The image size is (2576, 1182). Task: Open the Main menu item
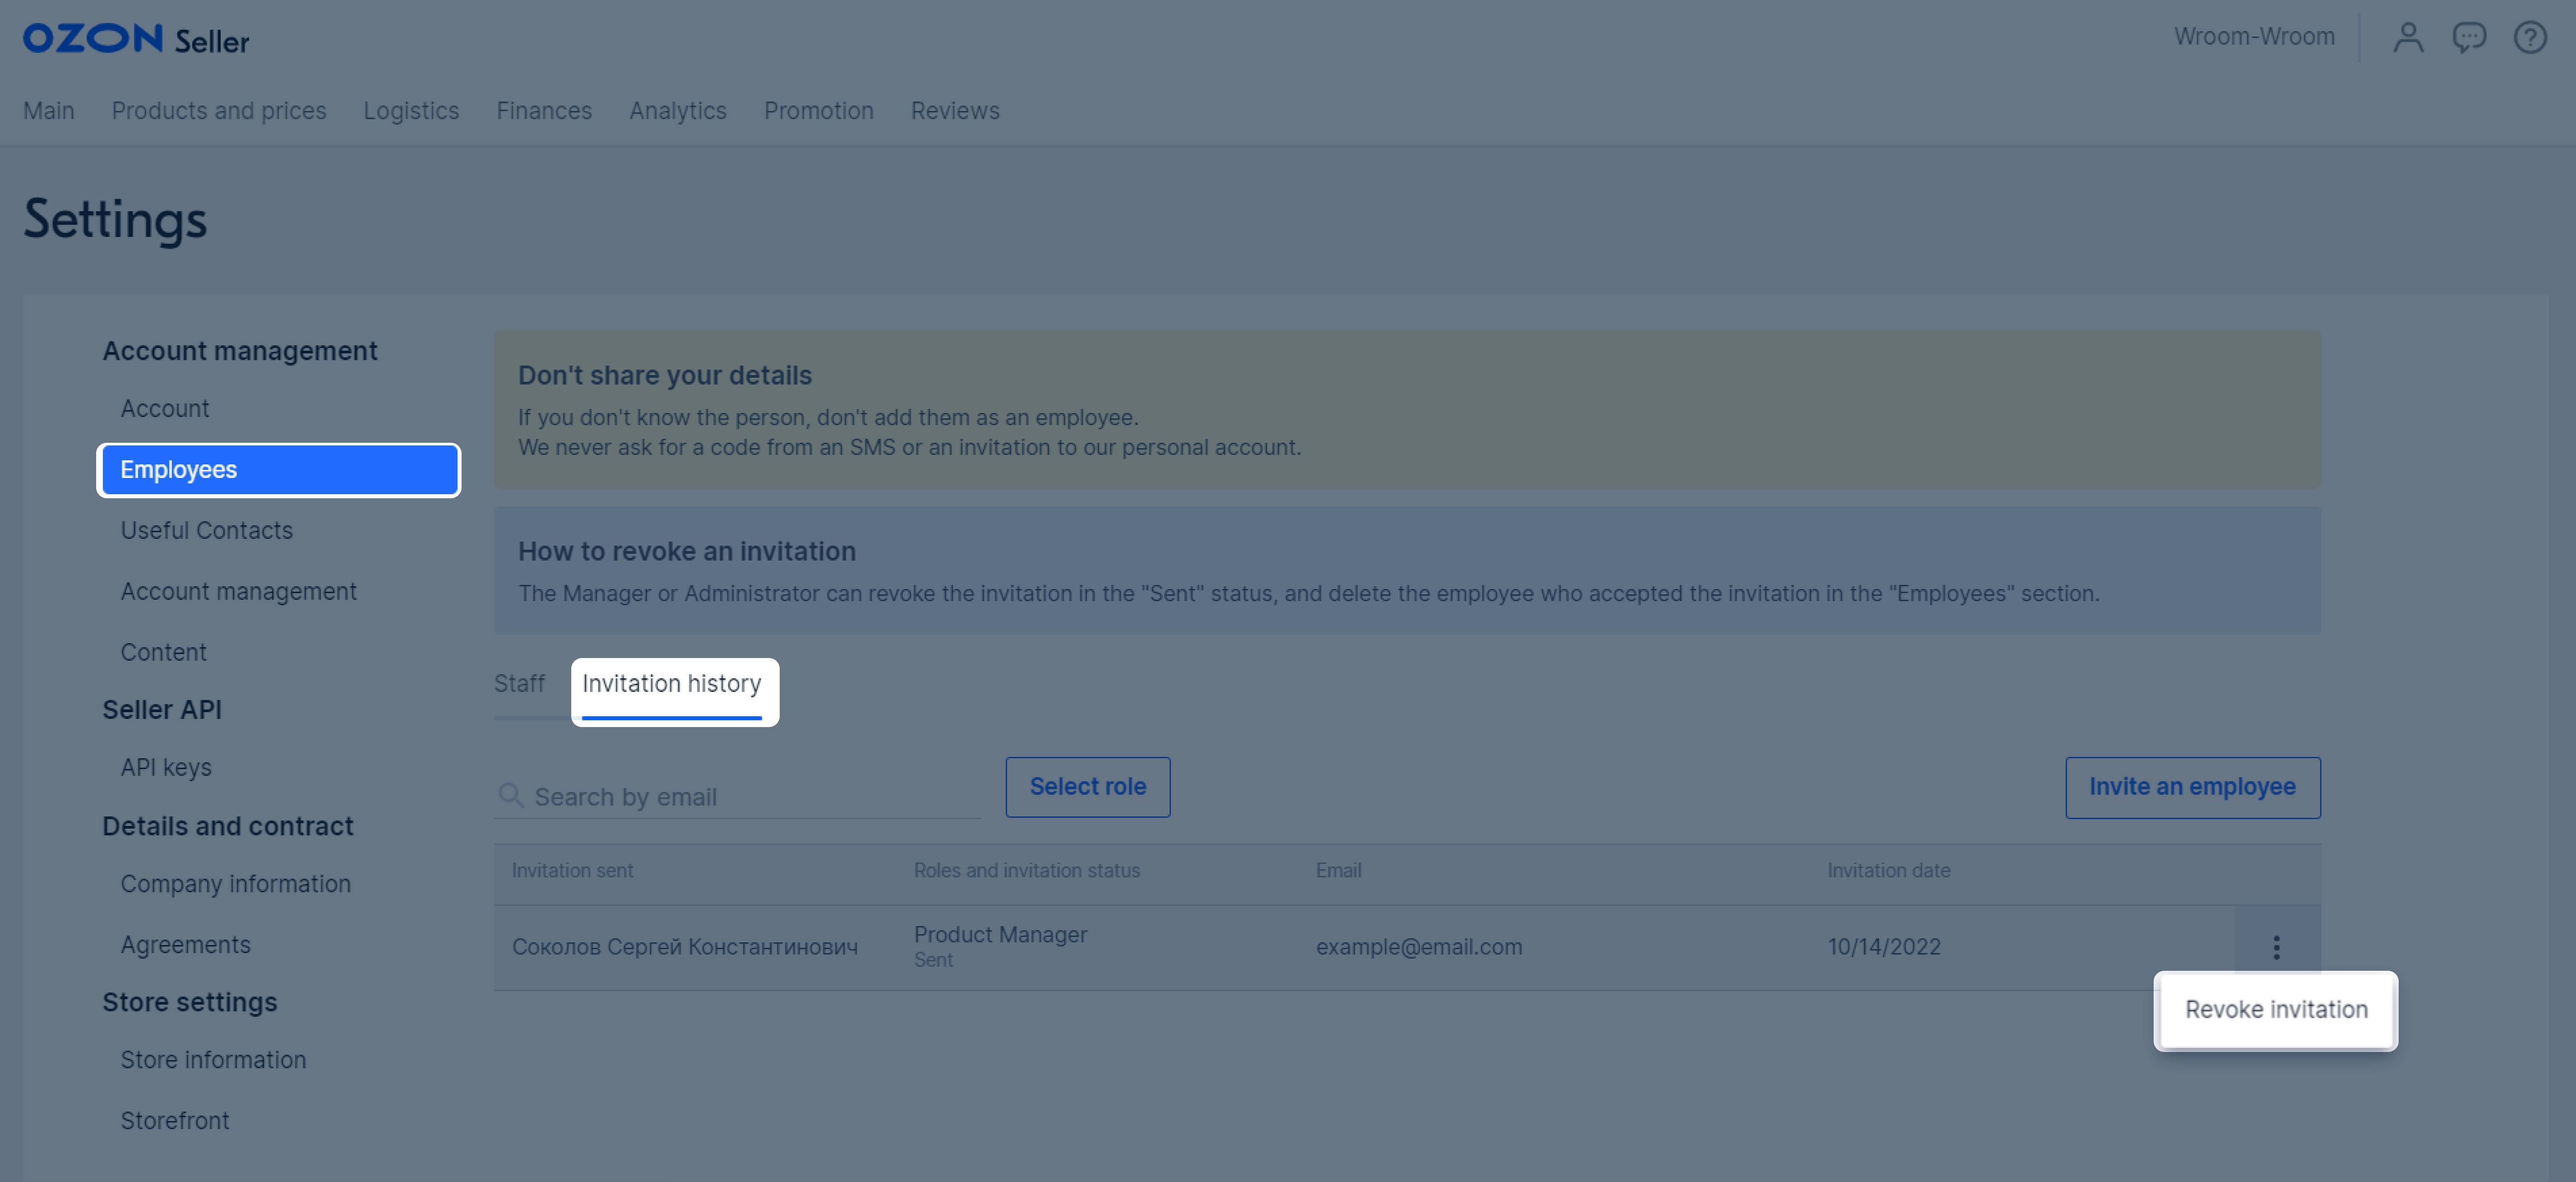[x=49, y=111]
